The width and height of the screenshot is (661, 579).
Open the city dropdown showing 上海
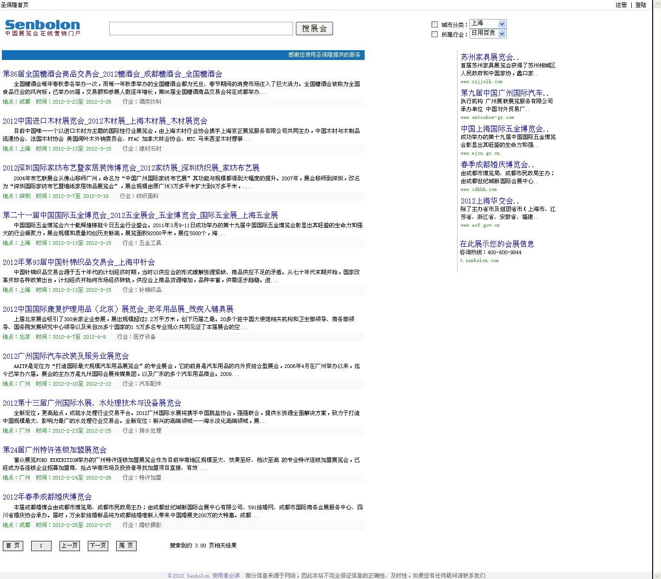488,24
